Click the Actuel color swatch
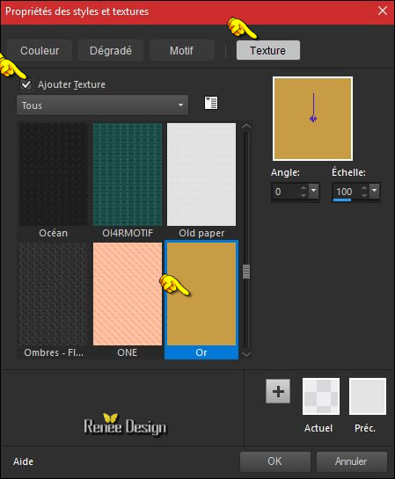Screen dimensions: 395x479 tap(321, 396)
